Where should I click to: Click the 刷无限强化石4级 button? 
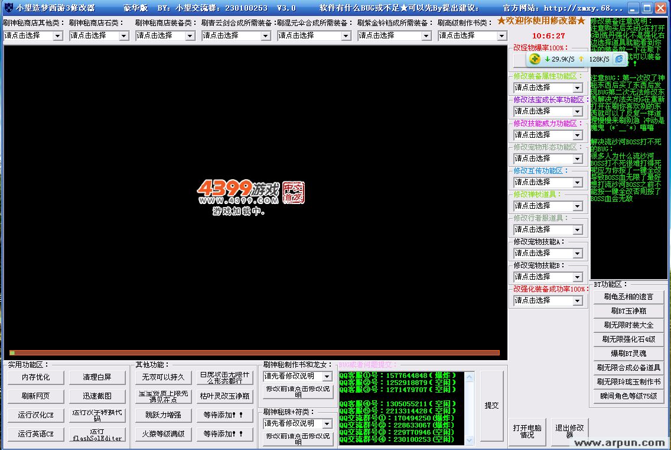click(x=628, y=339)
